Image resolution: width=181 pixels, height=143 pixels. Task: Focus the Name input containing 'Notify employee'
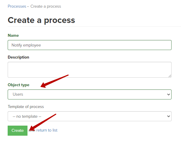[x=89, y=45]
